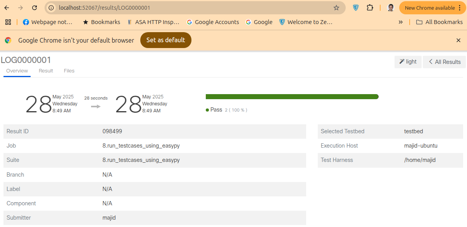Open the Google bookmark
This screenshot has height=227, width=467.
[259, 22]
